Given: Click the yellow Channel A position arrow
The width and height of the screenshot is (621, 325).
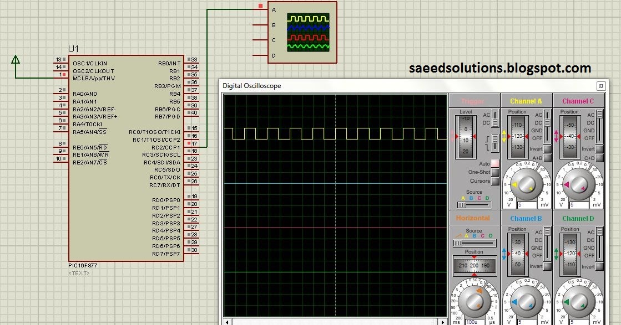Looking at the screenshot, I should tap(504, 136).
